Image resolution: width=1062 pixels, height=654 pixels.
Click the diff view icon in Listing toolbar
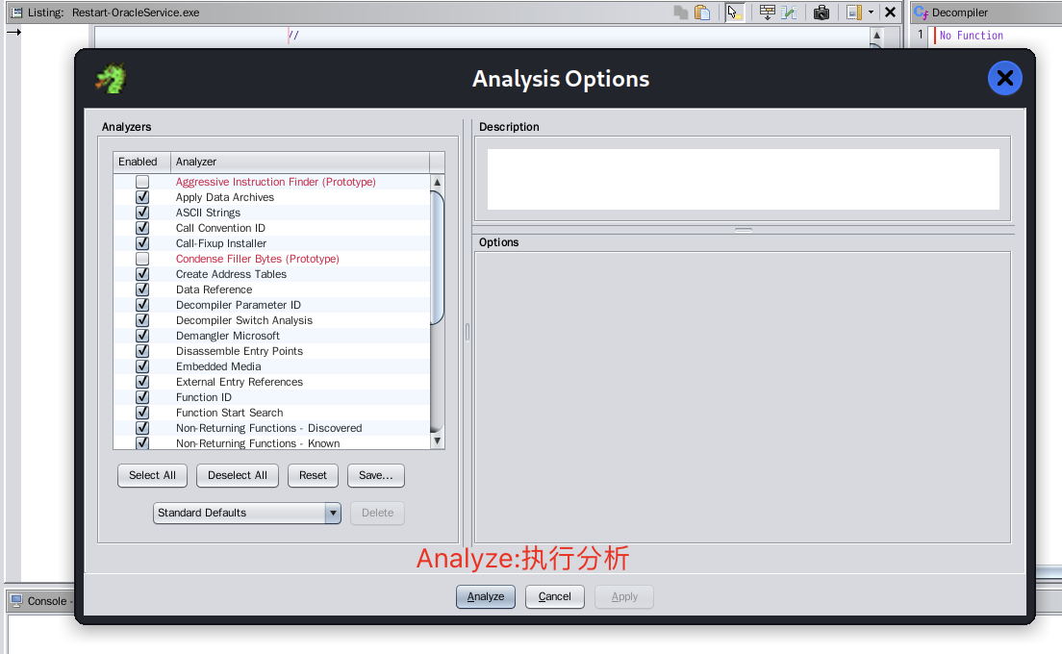pyautogui.click(x=789, y=13)
